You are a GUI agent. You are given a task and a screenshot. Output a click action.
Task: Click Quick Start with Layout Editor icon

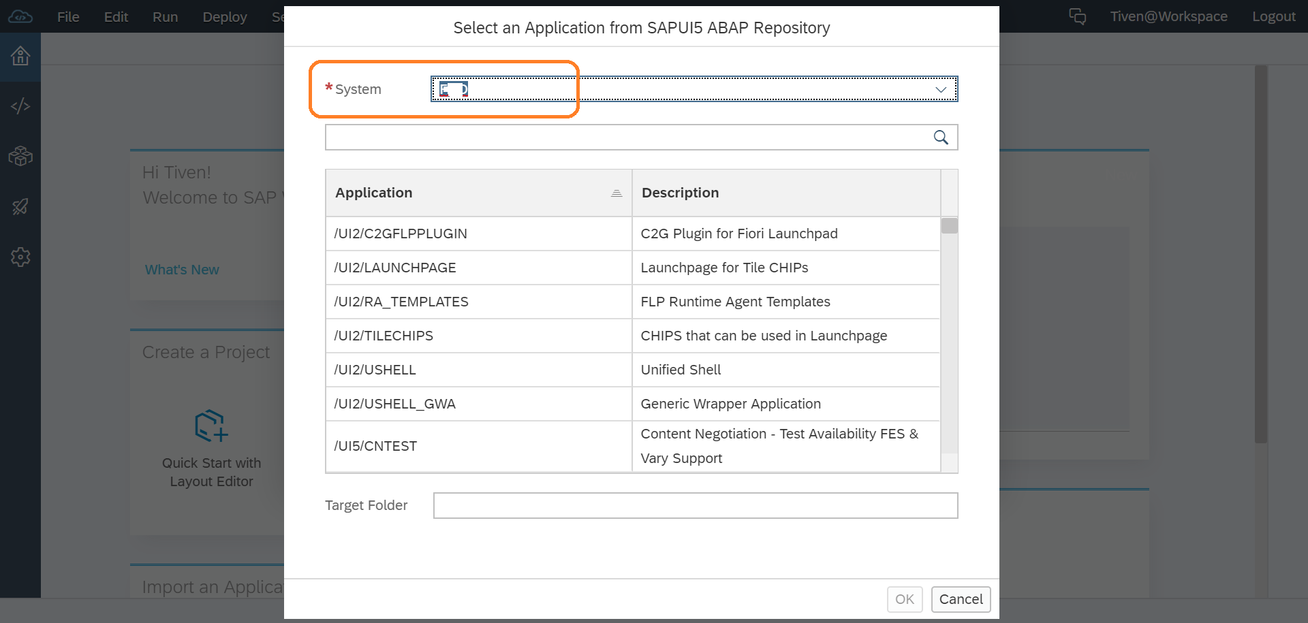point(211,426)
